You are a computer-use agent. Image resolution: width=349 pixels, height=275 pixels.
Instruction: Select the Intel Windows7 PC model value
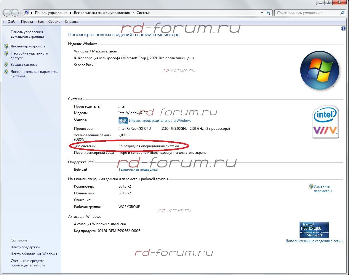coord(133,113)
